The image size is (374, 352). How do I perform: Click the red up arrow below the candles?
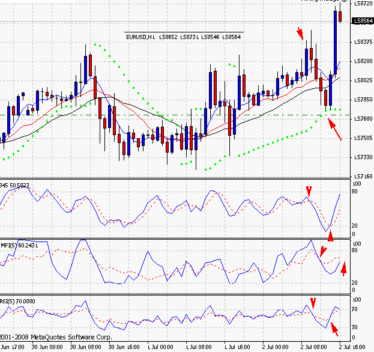[335, 129]
